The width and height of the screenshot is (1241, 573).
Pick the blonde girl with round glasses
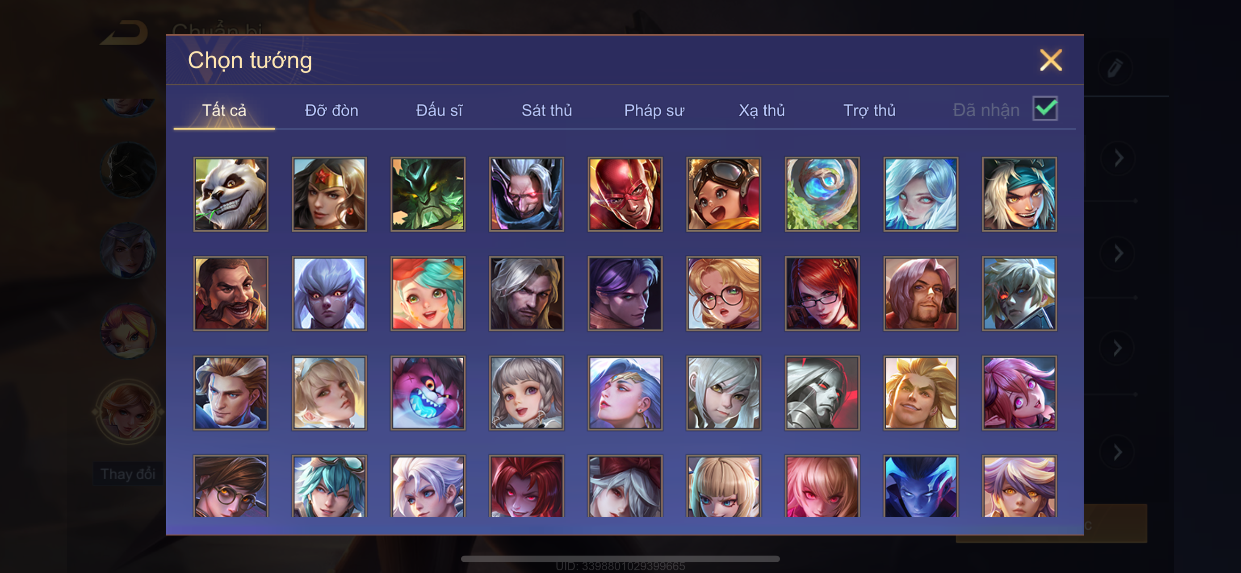pos(724,294)
